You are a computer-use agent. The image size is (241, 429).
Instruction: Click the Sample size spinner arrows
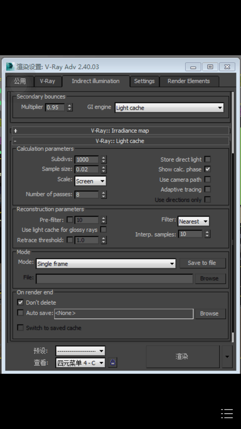pos(103,169)
